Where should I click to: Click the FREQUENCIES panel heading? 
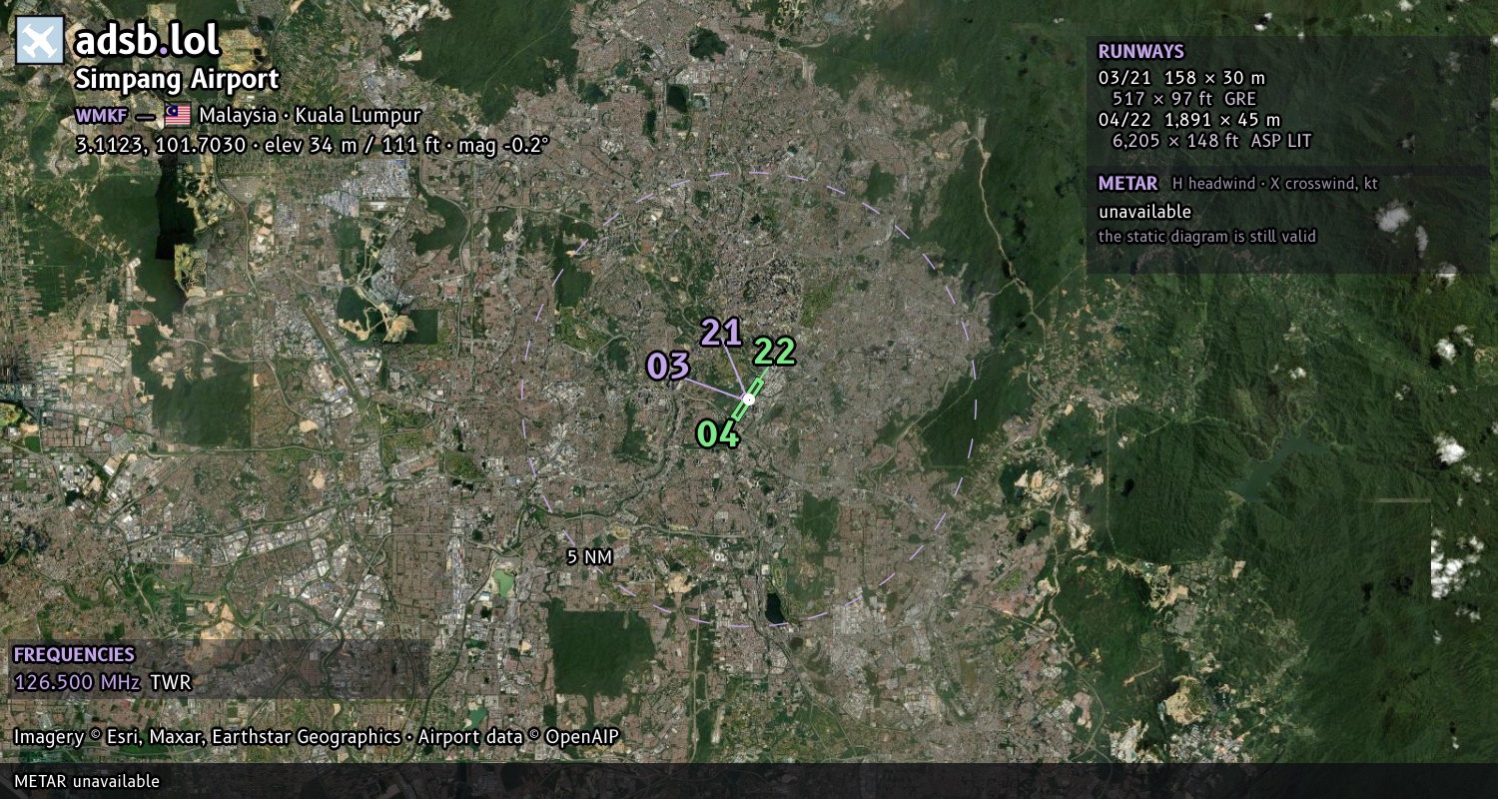click(74, 655)
